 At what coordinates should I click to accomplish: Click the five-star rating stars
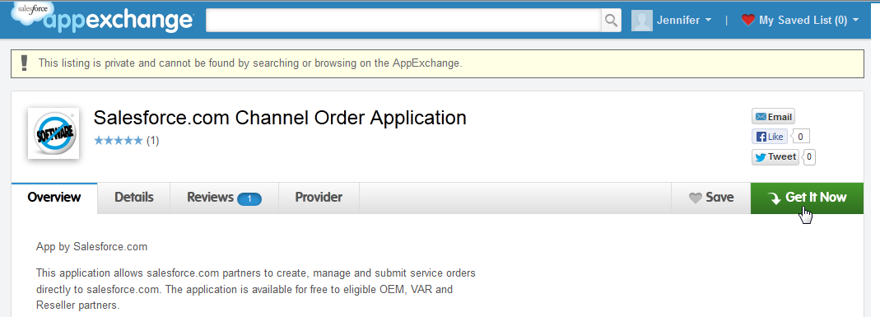[119, 140]
